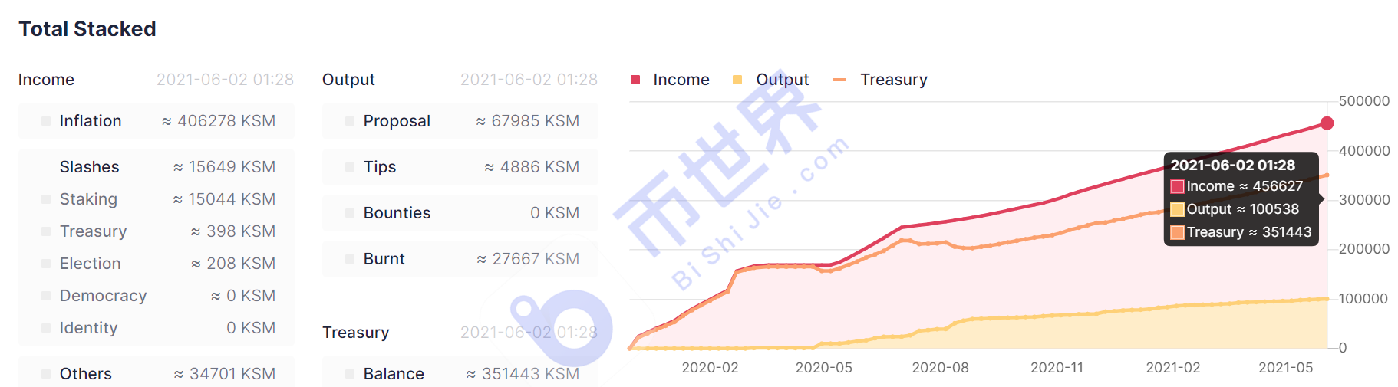Click the small square beside Proposal
This screenshot has width=1398, height=387.
pos(350,121)
